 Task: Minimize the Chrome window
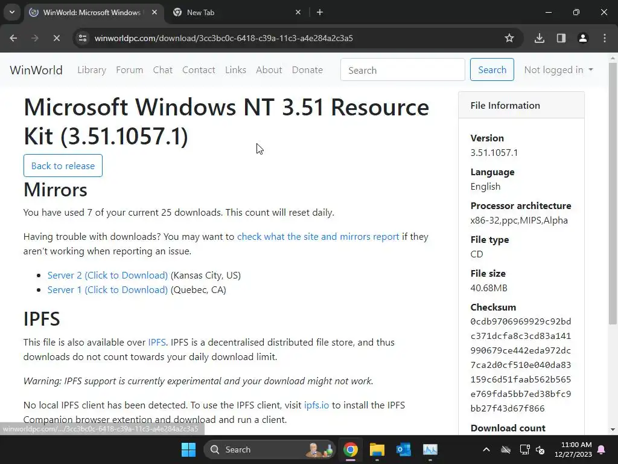coord(548,12)
